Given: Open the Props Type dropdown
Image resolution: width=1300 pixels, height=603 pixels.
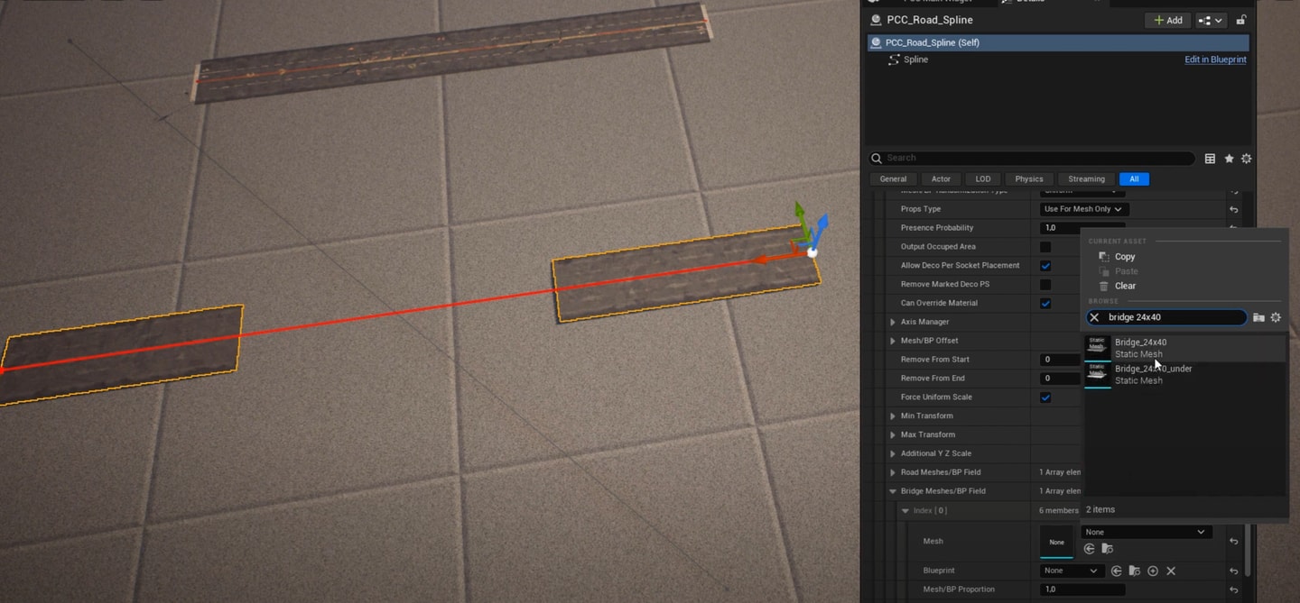Looking at the screenshot, I should click(x=1082, y=209).
